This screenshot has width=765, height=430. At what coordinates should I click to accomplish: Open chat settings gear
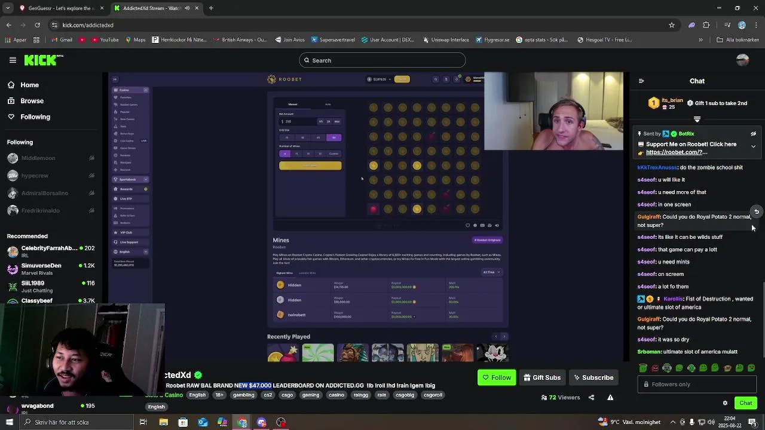(725, 403)
